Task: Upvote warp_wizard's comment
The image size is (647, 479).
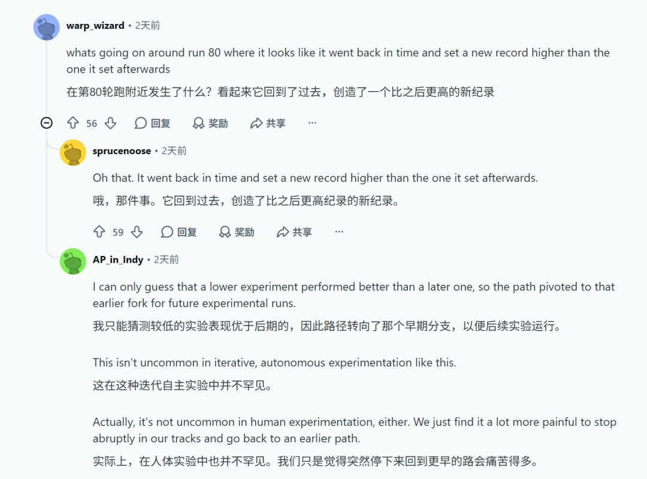Action: coord(73,123)
